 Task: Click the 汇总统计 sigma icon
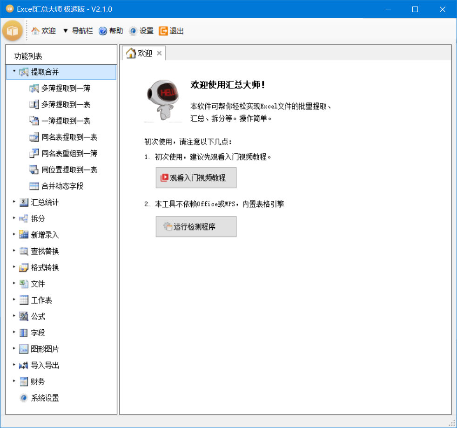24,202
